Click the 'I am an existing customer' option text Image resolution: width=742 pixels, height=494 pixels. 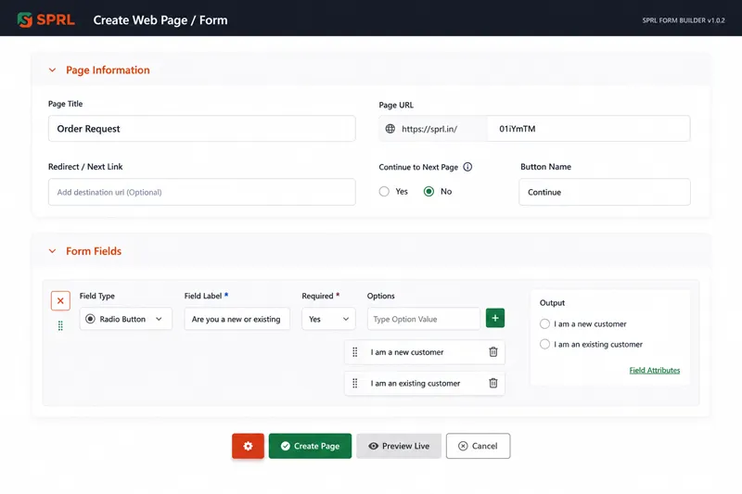415,384
